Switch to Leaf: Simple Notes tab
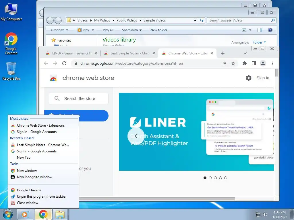This screenshot has height=220, width=294. 130,53
